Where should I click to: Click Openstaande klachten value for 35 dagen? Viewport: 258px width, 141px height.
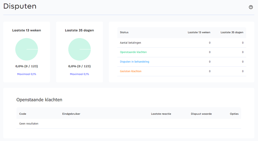tap(243, 52)
